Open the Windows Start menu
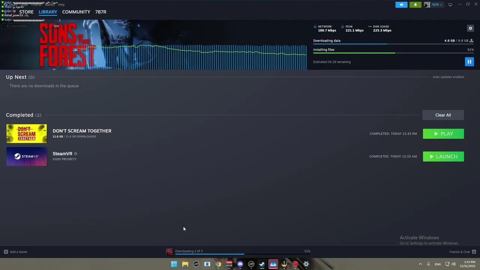This screenshot has width=480, height=270. coord(174,264)
